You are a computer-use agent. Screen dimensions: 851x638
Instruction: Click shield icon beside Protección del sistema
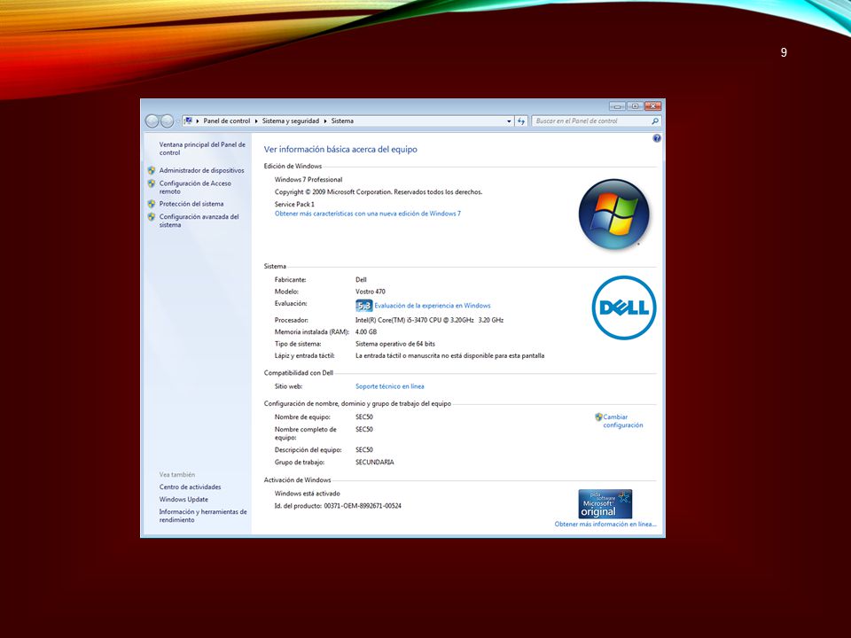tap(152, 204)
